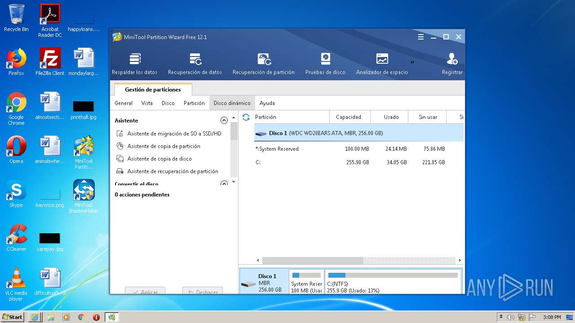Click the Start button
The width and height of the screenshot is (575, 323).
pyautogui.click(x=12, y=317)
